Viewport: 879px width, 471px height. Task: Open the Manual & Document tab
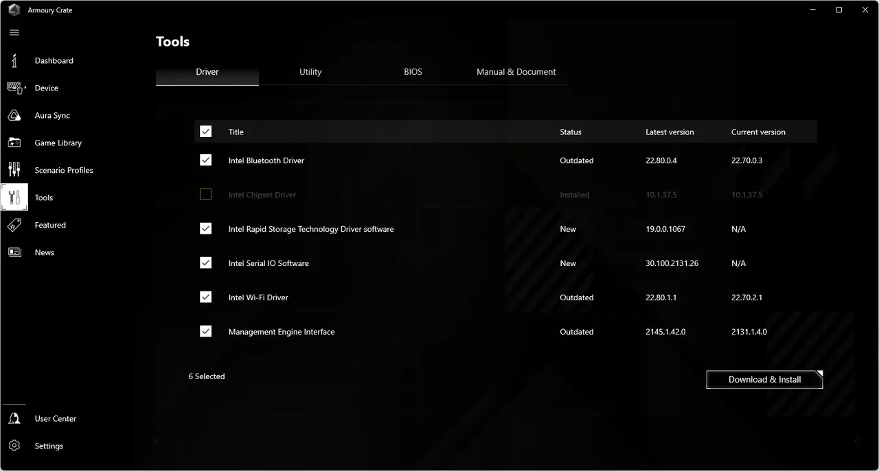516,72
